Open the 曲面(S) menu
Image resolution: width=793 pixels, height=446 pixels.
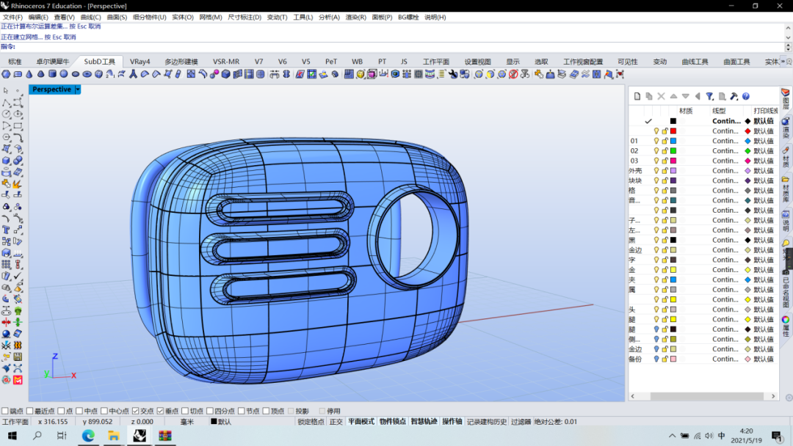pos(117,17)
